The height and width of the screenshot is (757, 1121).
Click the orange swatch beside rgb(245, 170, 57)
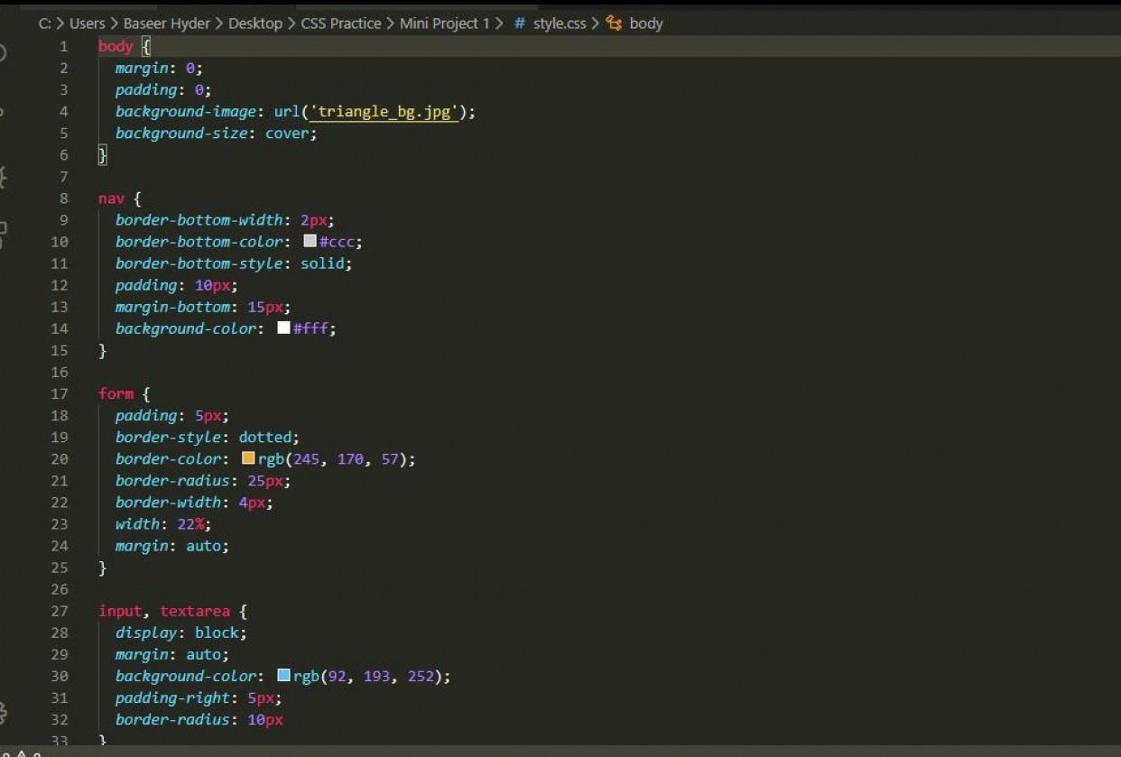coord(247,458)
